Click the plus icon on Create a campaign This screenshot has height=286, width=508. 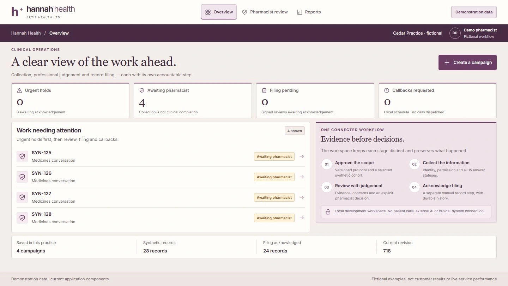click(x=447, y=62)
